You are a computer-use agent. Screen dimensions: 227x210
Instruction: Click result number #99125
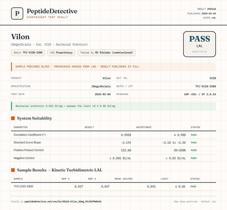[211, 9]
